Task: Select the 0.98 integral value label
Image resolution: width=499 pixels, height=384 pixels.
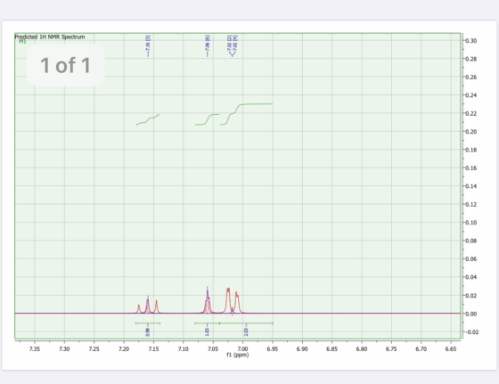Action: coord(148,331)
